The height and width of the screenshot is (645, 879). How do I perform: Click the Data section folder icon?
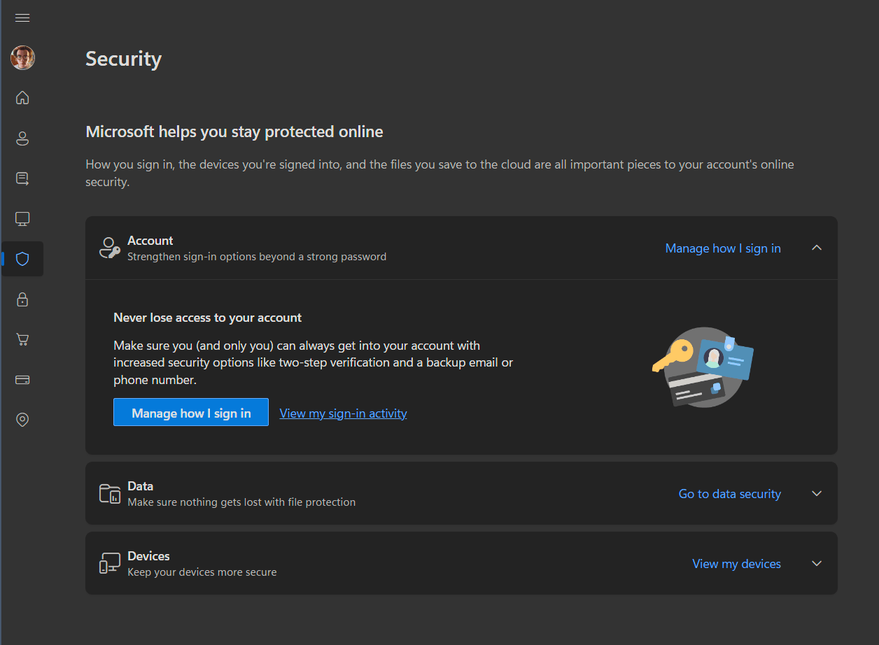110,494
